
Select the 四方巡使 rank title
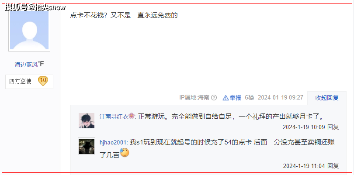[x=20, y=82]
